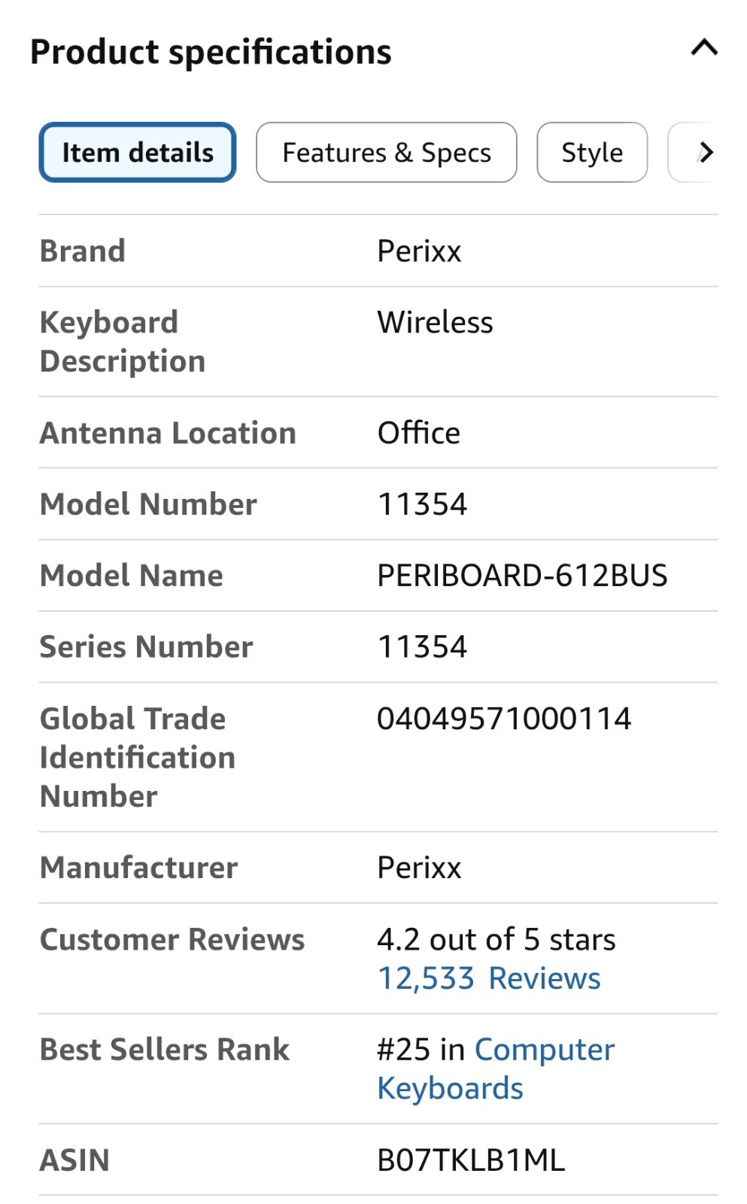Open the Style tab
Viewport: 747px width, 1204px height.
click(592, 153)
